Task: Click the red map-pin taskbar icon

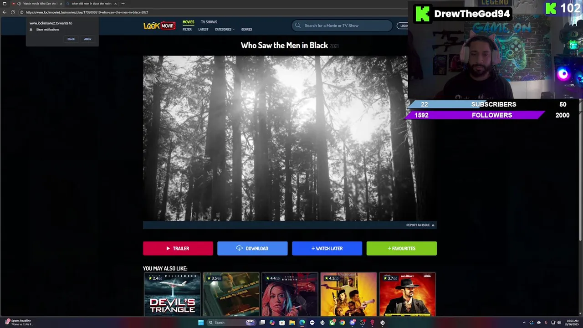Action: click(372, 323)
